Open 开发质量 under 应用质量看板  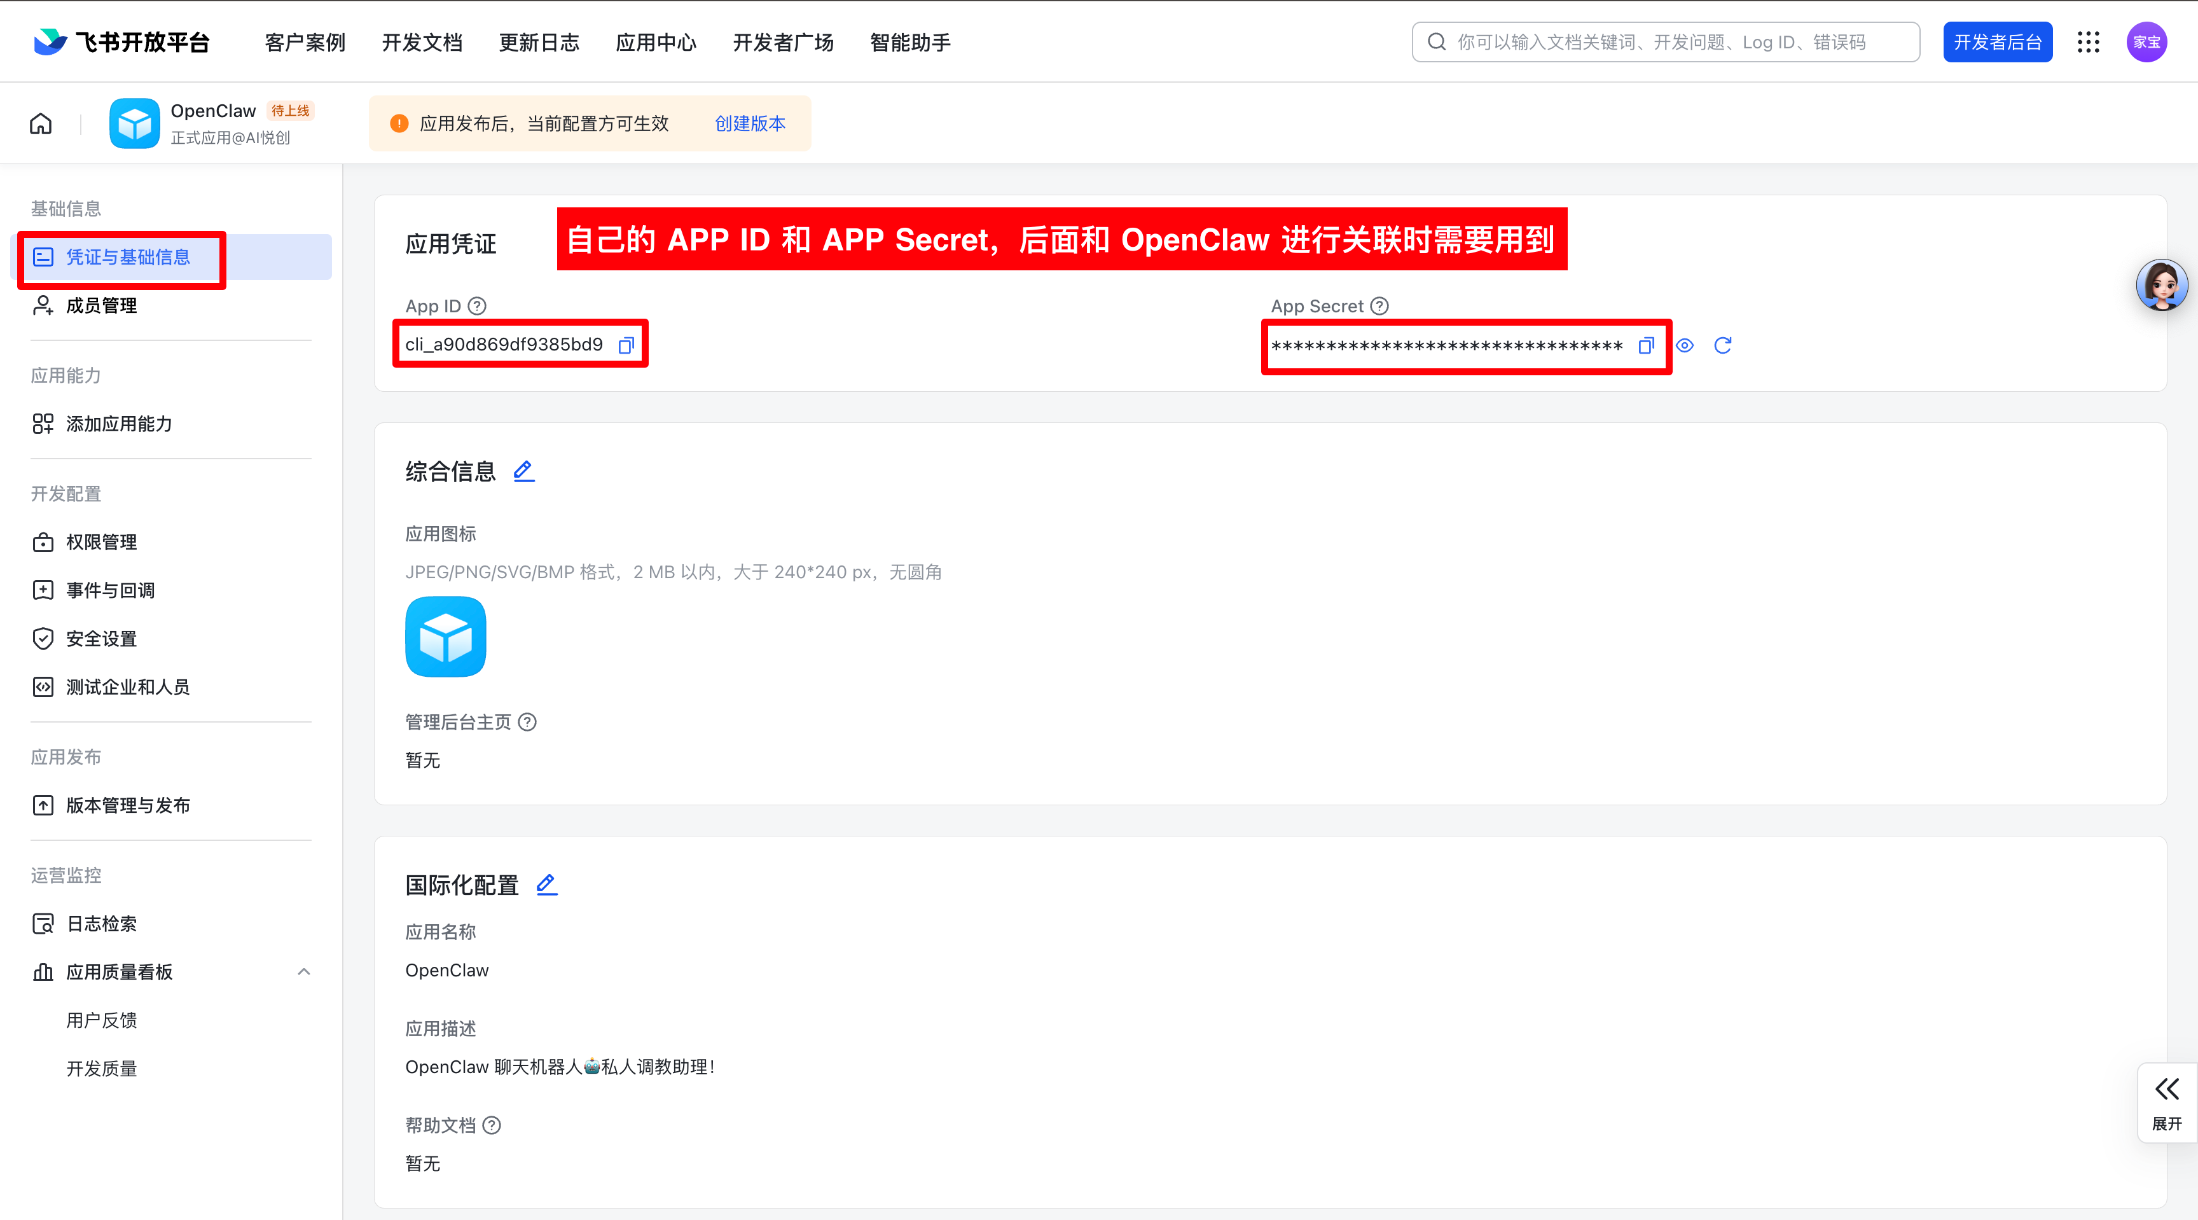[102, 1069]
